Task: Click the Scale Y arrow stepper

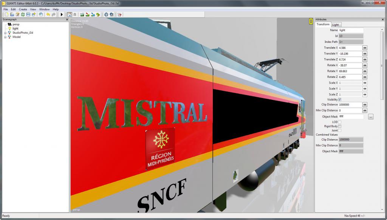Action: coord(365,88)
